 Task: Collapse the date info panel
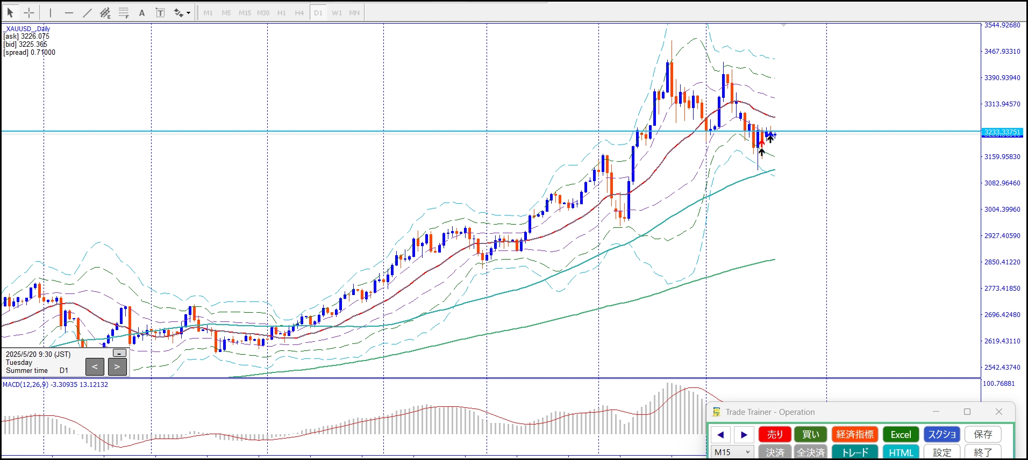point(119,353)
